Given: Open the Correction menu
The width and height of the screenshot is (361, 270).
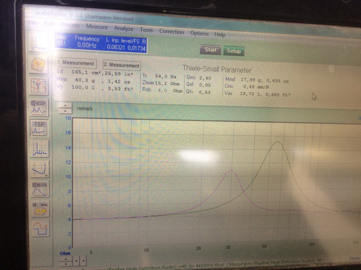Looking at the screenshot, I should pos(171,31).
